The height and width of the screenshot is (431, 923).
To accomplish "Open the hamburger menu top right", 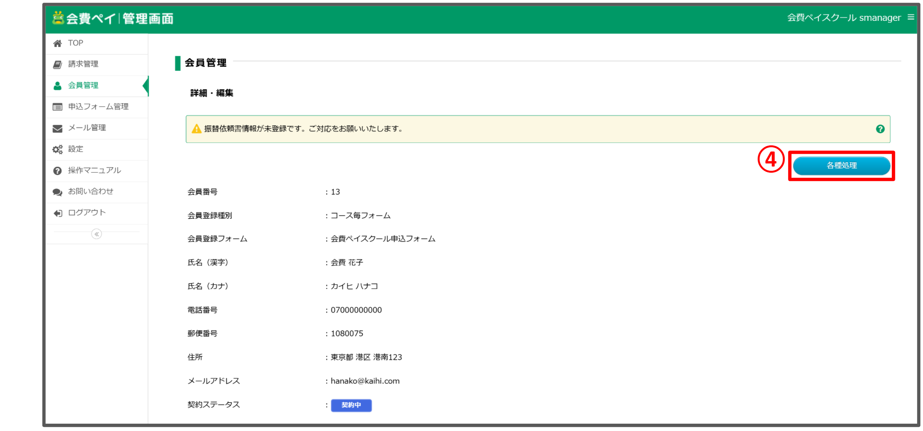I will 911,17.
